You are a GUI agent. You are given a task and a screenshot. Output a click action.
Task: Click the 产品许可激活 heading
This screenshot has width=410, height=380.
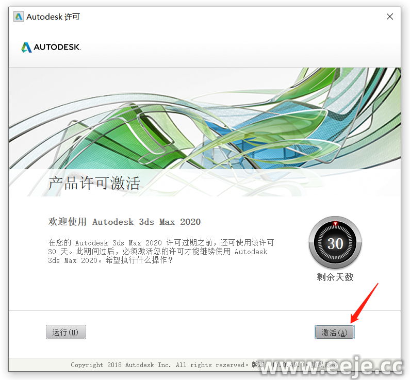click(94, 183)
